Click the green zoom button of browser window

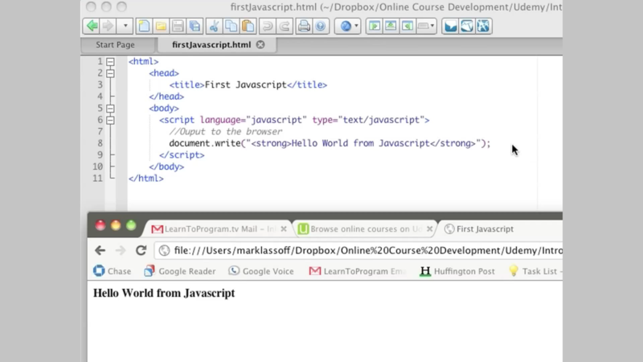click(x=131, y=225)
